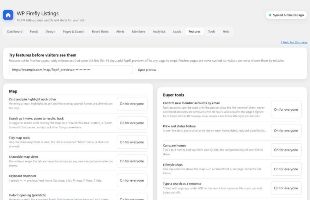The image size is (310, 200).
Task: Open the Alerts tab
Action: 120,32
